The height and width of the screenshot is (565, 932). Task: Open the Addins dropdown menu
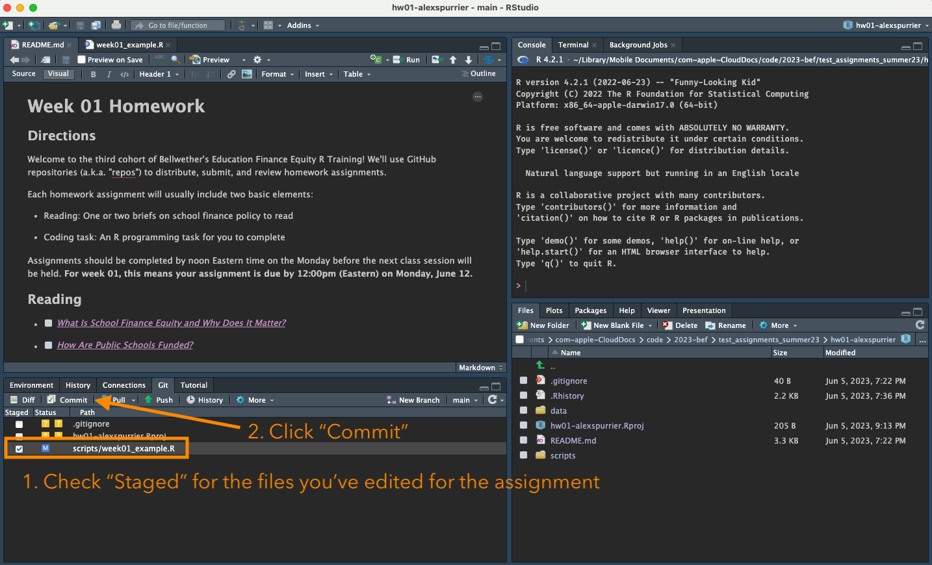[x=303, y=25]
